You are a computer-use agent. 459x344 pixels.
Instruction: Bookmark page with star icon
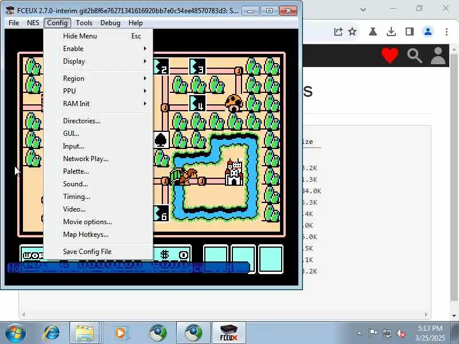click(352, 32)
